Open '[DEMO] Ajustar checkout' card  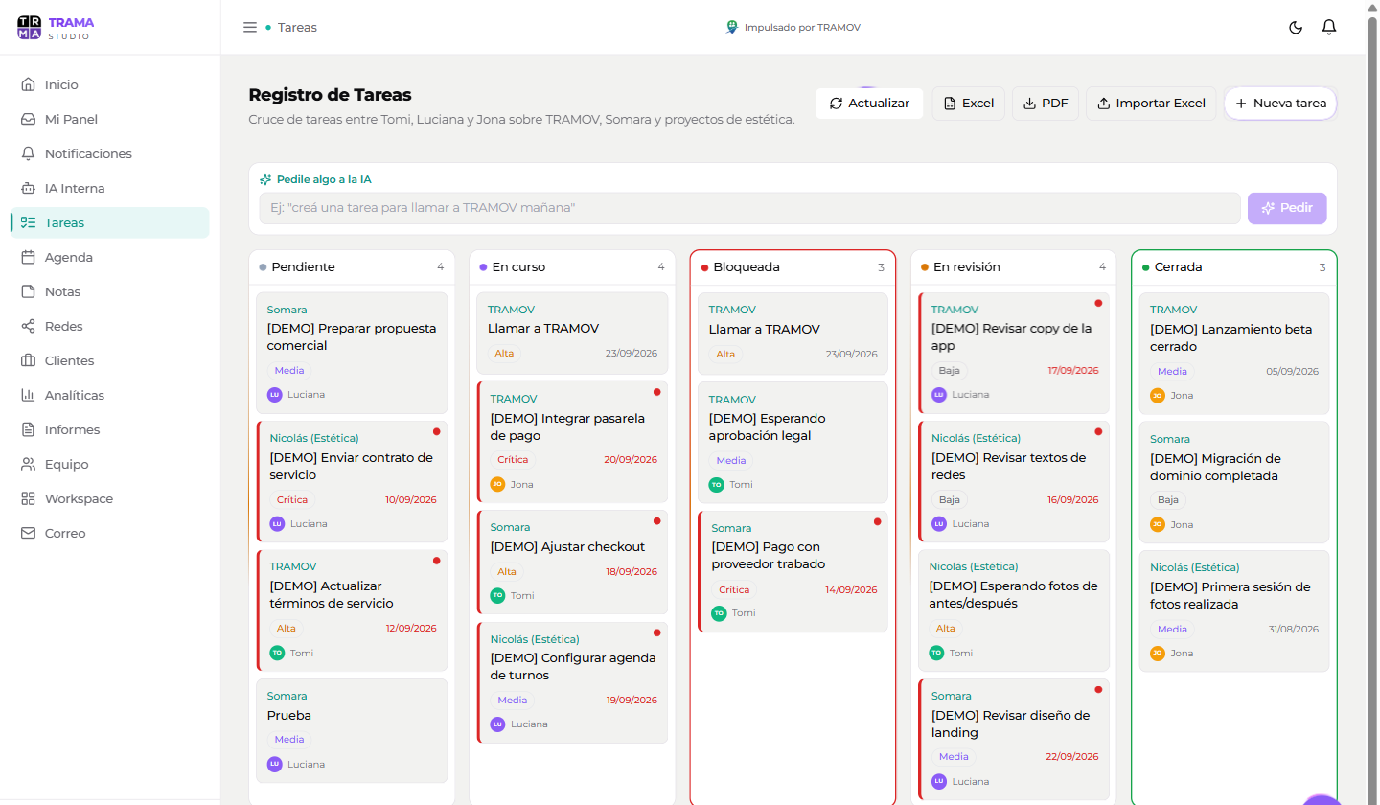tap(572, 562)
